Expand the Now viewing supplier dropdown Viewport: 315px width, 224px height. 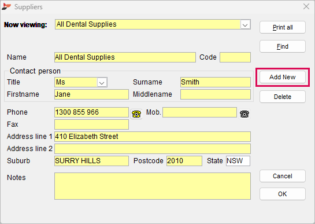pos(245,25)
